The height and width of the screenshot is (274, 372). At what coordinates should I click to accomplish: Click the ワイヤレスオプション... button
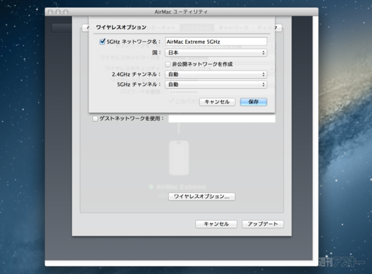point(201,197)
